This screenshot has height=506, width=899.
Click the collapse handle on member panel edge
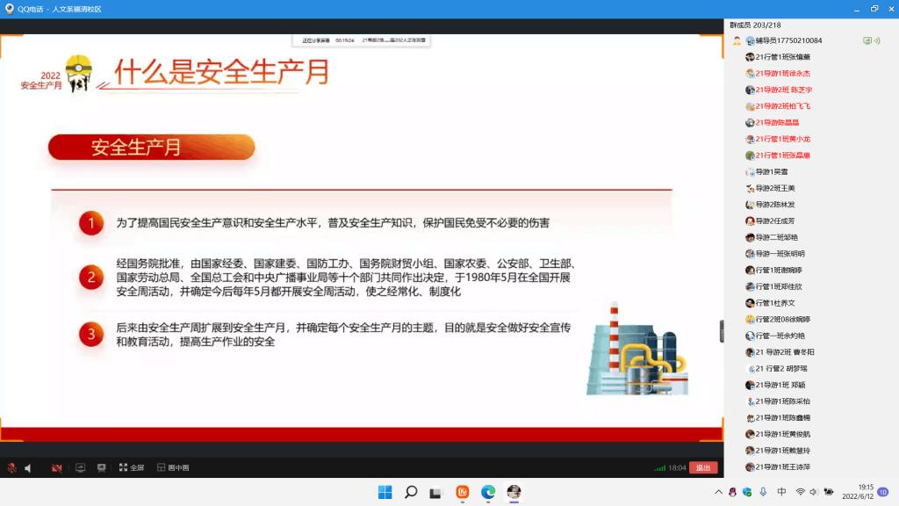[x=722, y=331]
